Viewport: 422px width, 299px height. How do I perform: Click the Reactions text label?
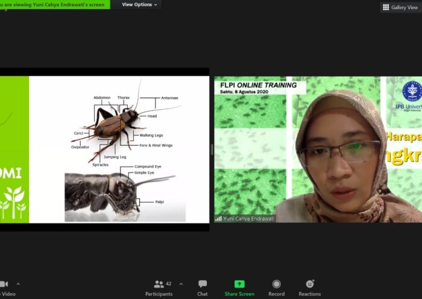pyautogui.click(x=310, y=294)
